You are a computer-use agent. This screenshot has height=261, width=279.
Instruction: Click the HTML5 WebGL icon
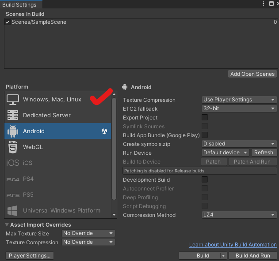pyautogui.click(x=13, y=147)
